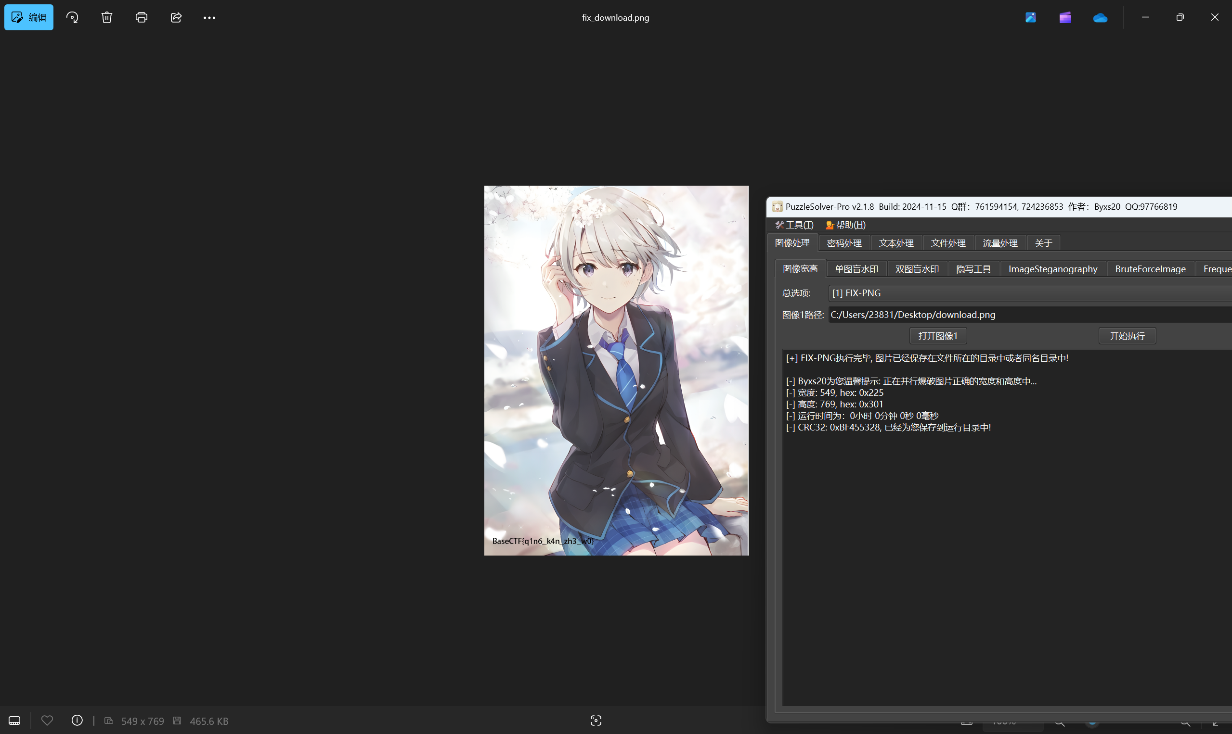This screenshot has height=734, width=1232.
Task: Switch to the 流量处理 tab
Action: 1000,243
